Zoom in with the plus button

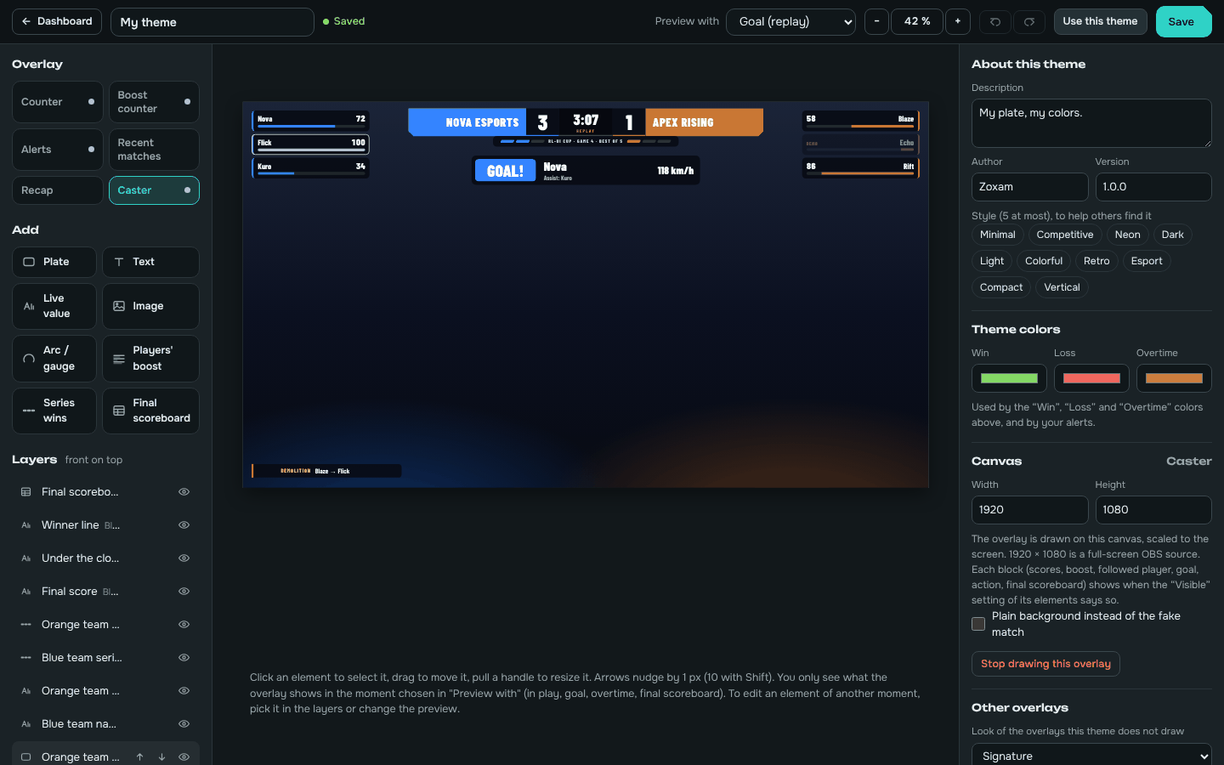[958, 21]
